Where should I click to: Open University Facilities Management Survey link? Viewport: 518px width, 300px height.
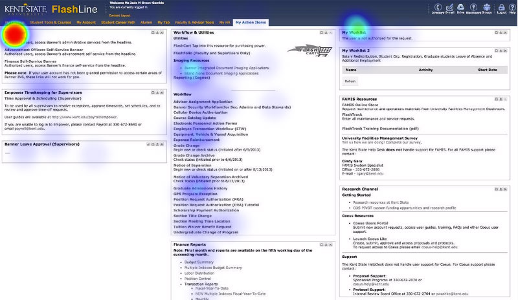tap(380, 138)
